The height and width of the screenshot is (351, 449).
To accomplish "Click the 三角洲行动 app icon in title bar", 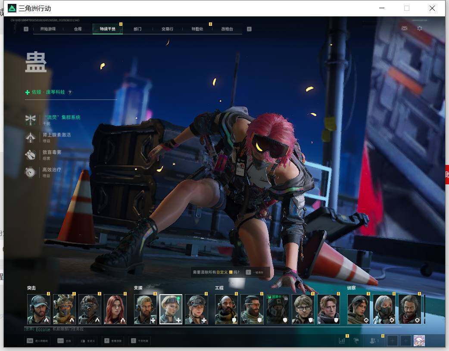I will (12, 8).
